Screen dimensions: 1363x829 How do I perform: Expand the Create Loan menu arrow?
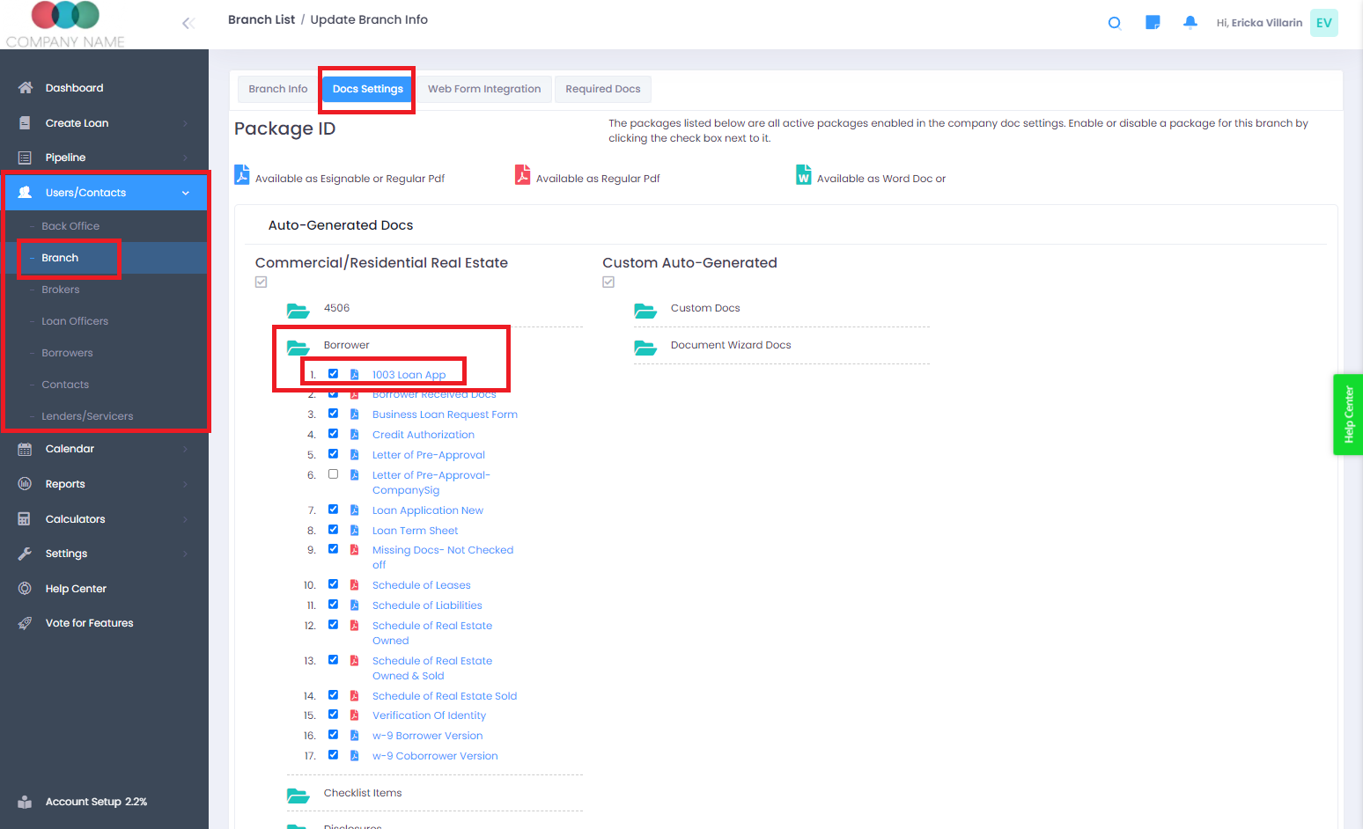[x=185, y=123]
